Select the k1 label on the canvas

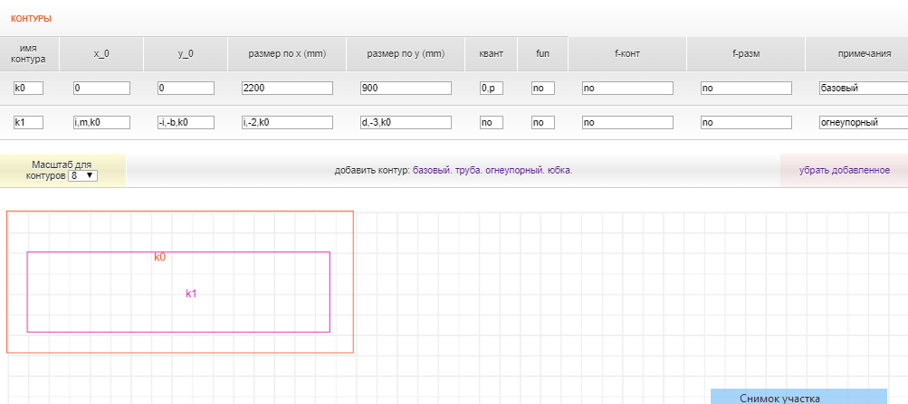[x=191, y=294]
